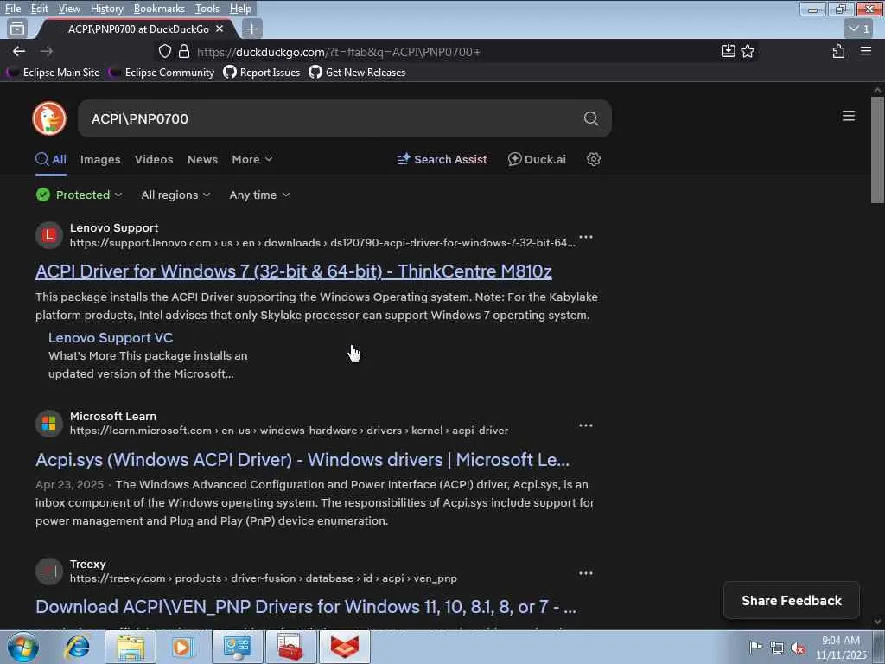This screenshot has height=664, width=885.
Task: Click the DuckDuckGo logo
Action: tap(49, 118)
